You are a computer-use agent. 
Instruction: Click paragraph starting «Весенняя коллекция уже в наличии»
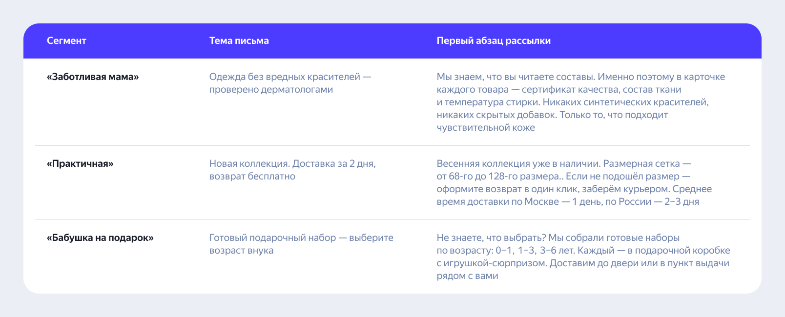tap(574, 183)
